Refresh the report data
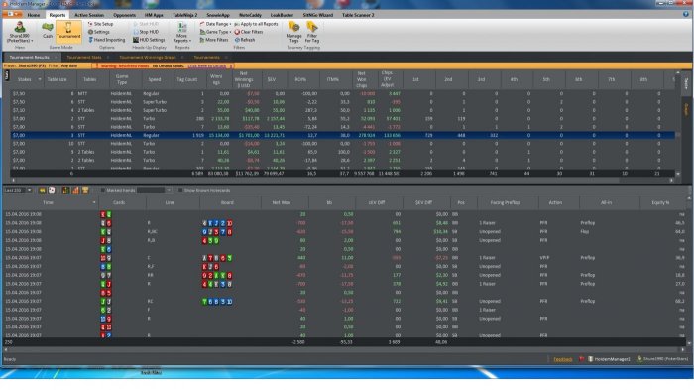This screenshot has width=694, height=390. (245, 40)
